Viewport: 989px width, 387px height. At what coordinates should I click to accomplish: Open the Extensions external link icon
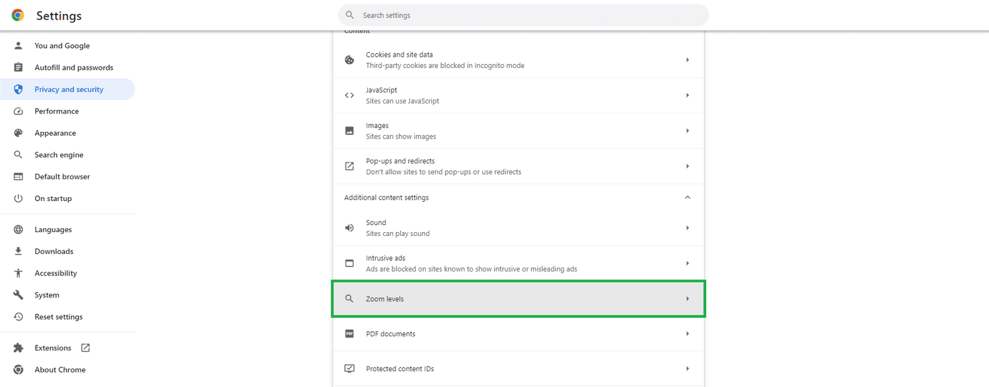click(x=84, y=347)
